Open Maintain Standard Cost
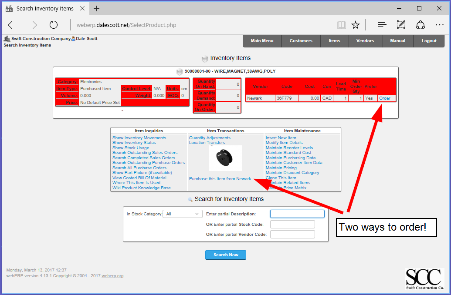 pyautogui.click(x=288, y=153)
